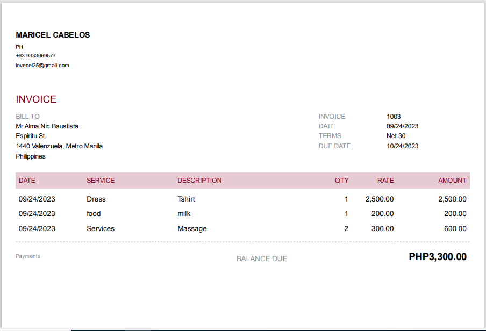Click the Payments label
The image size is (486, 331).
coord(28,256)
